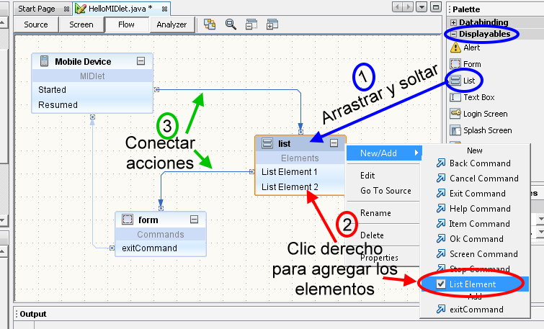Select the Login Screen palette icon
Screen dimensions: 544x329
coord(455,113)
